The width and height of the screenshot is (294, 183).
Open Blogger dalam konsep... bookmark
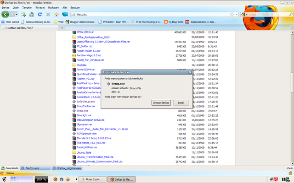pos(81,22)
